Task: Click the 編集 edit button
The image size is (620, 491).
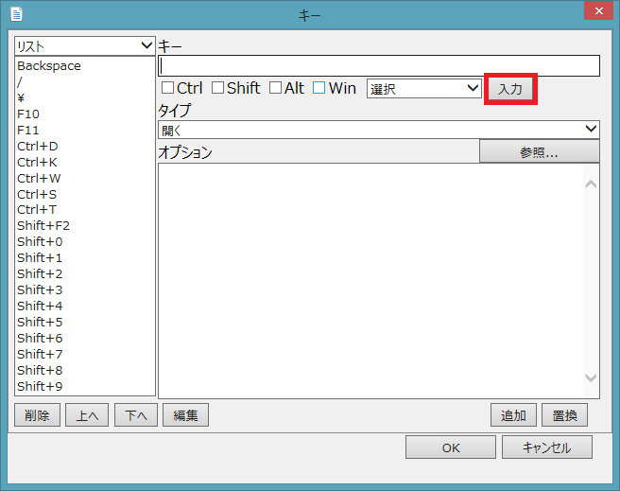Action: [185, 415]
